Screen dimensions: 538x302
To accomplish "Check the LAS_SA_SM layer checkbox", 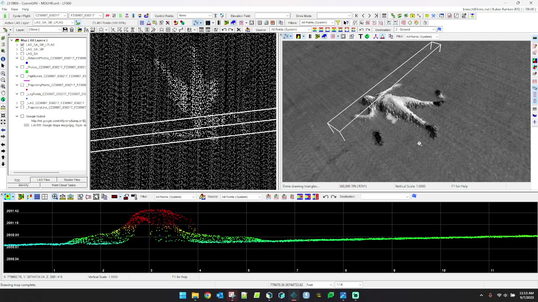I will coord(22,49).
